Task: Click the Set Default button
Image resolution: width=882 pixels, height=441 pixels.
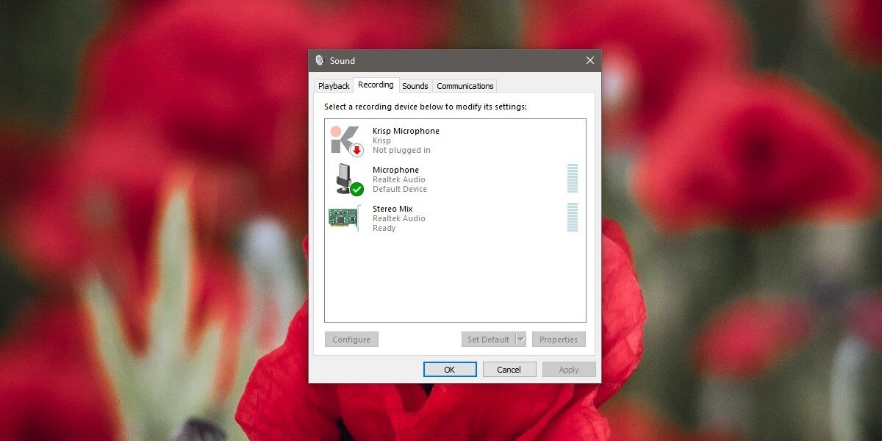Action: tap(490, 339)
